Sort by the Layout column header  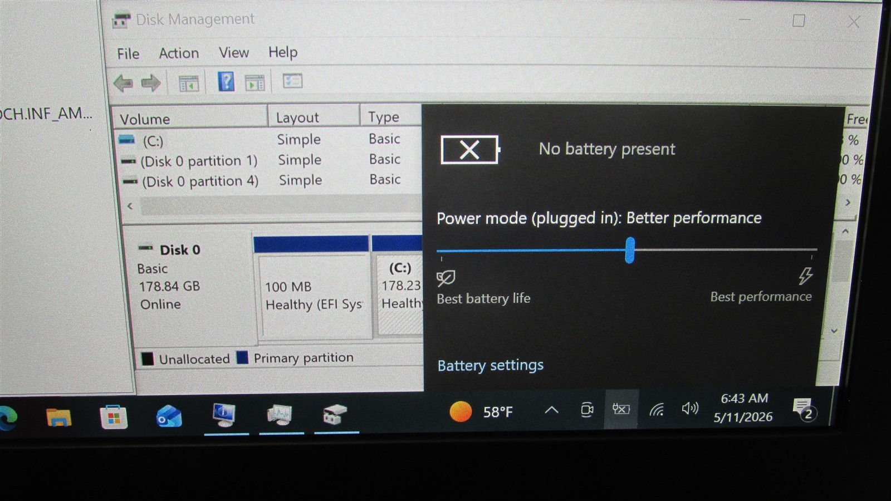pyautogui.click(x=314, y=117)
